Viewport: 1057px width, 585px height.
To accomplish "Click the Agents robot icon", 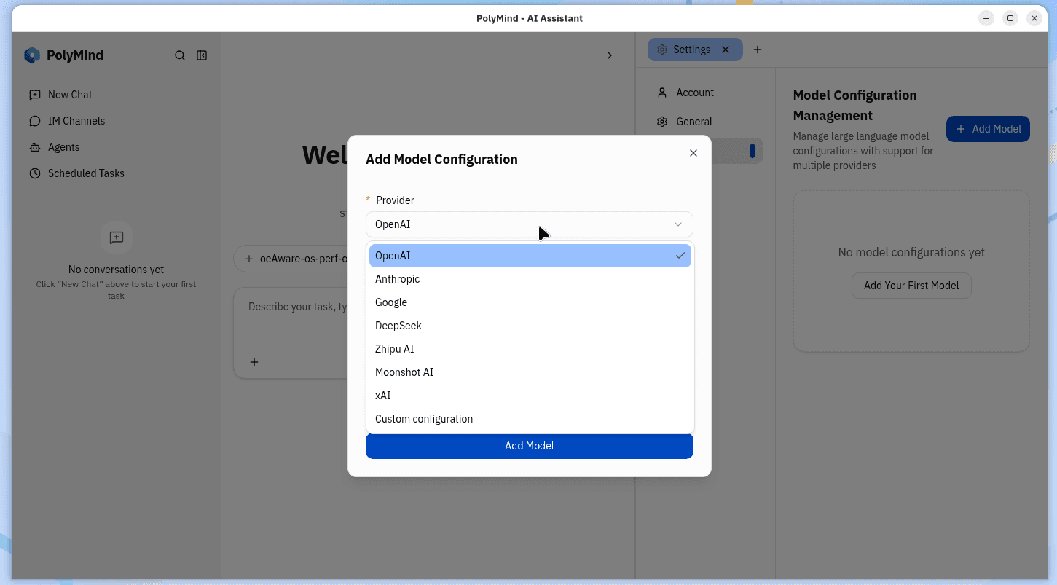I will [x=34, y=147].
